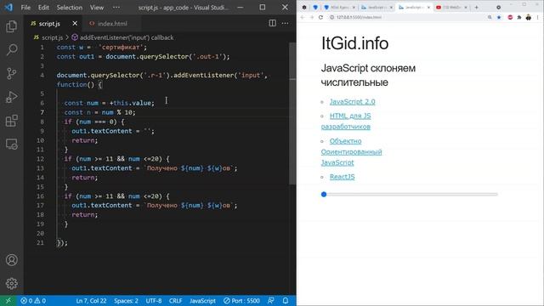The image size is (544, 306).
Task: Open the Extensions view
Action: (x=11, y=121)
